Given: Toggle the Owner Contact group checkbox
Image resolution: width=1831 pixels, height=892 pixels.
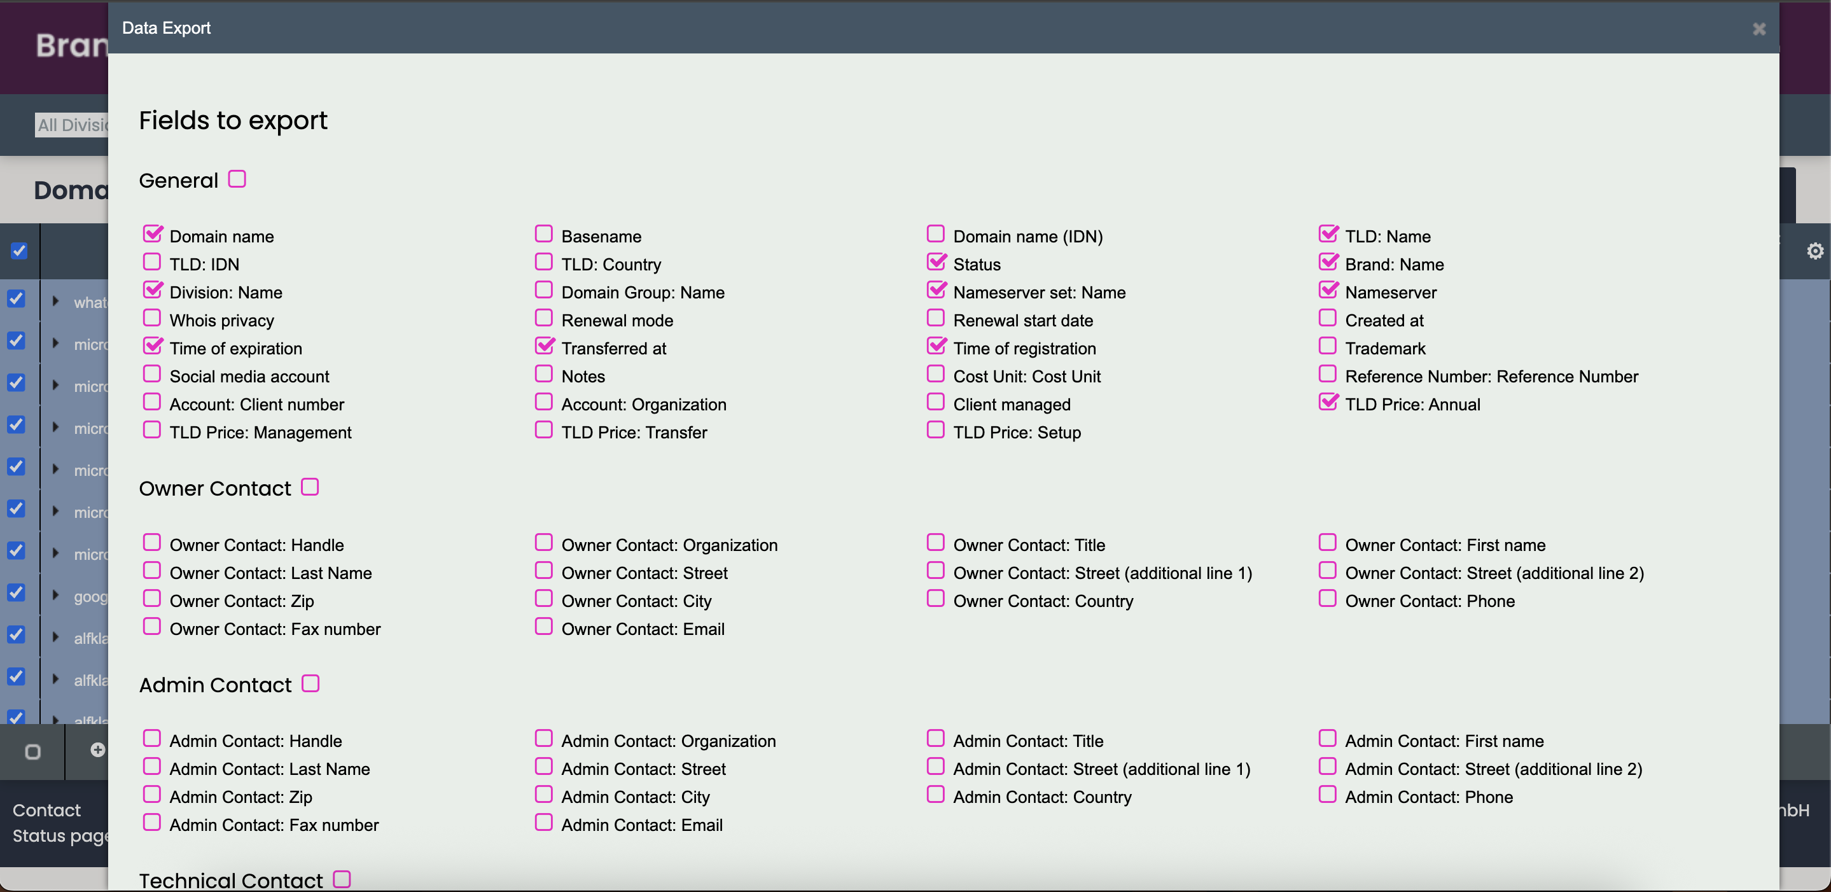Looking at the screenshot, I should [310, 487].
